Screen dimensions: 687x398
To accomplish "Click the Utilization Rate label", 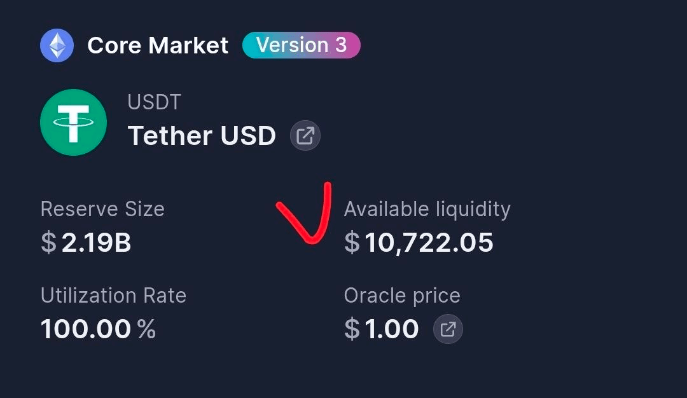I will pyautogui.click(x=113, y=296).
